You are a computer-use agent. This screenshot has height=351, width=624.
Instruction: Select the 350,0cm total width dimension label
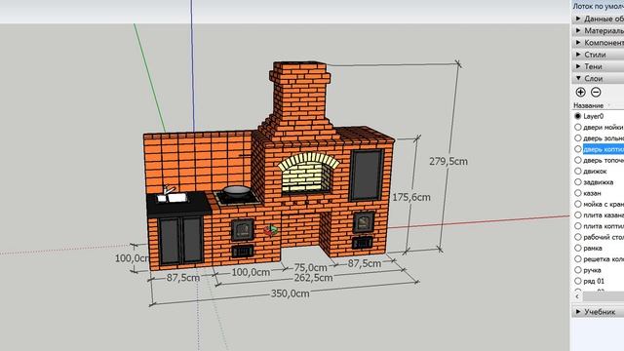[x=291, y=293]
